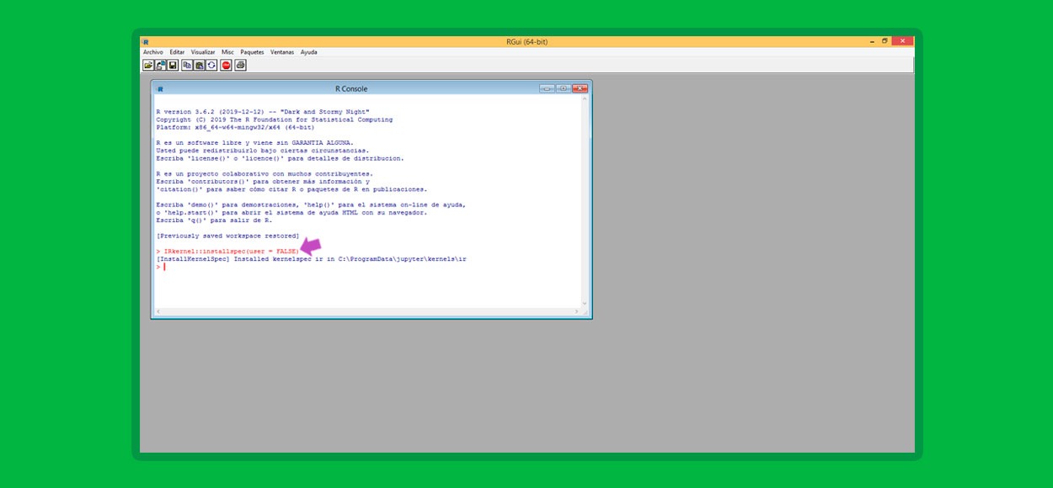The width and height of the screenshot is (1053, 488).
Task: Click the vertical scrollbar's down arrow
Action: coord(585,303)
